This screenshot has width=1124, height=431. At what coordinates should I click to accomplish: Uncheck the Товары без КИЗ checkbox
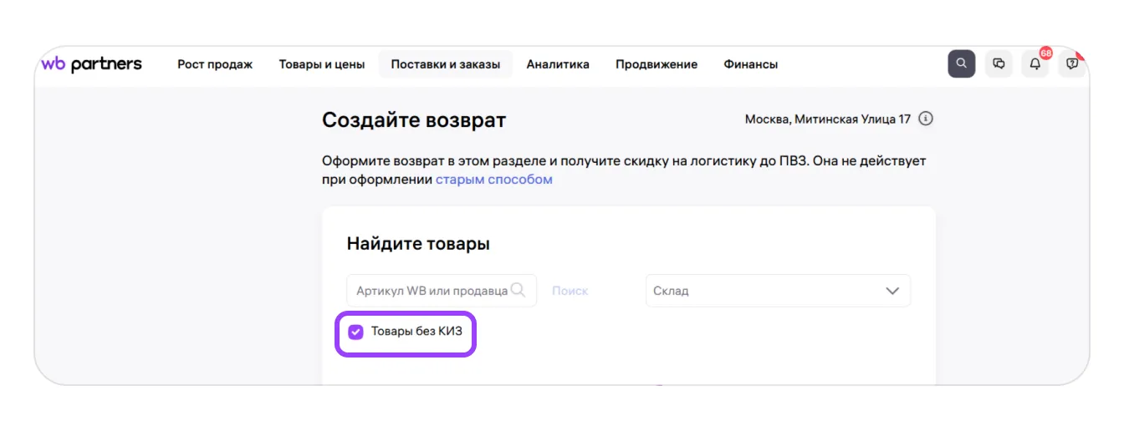(x=356, y=332)
